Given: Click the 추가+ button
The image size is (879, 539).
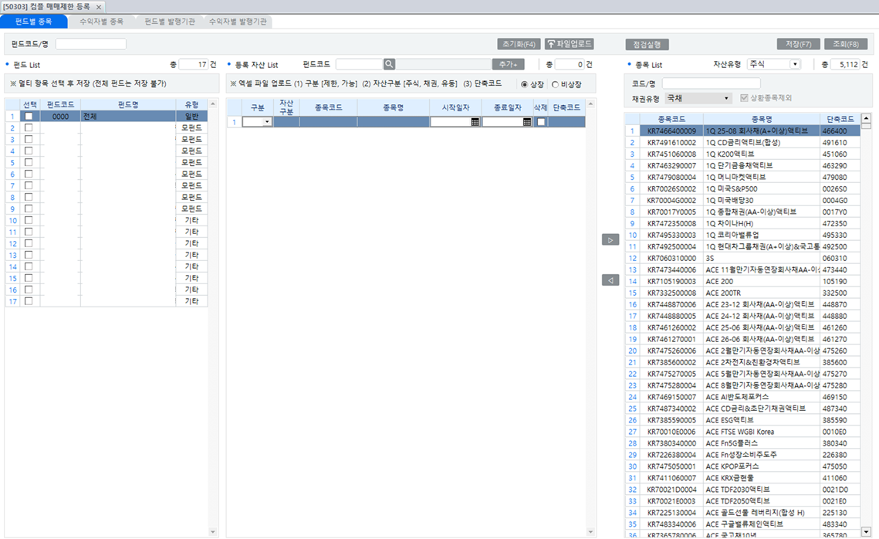Looking at the screenshot, I should click(x=509, y=64).
